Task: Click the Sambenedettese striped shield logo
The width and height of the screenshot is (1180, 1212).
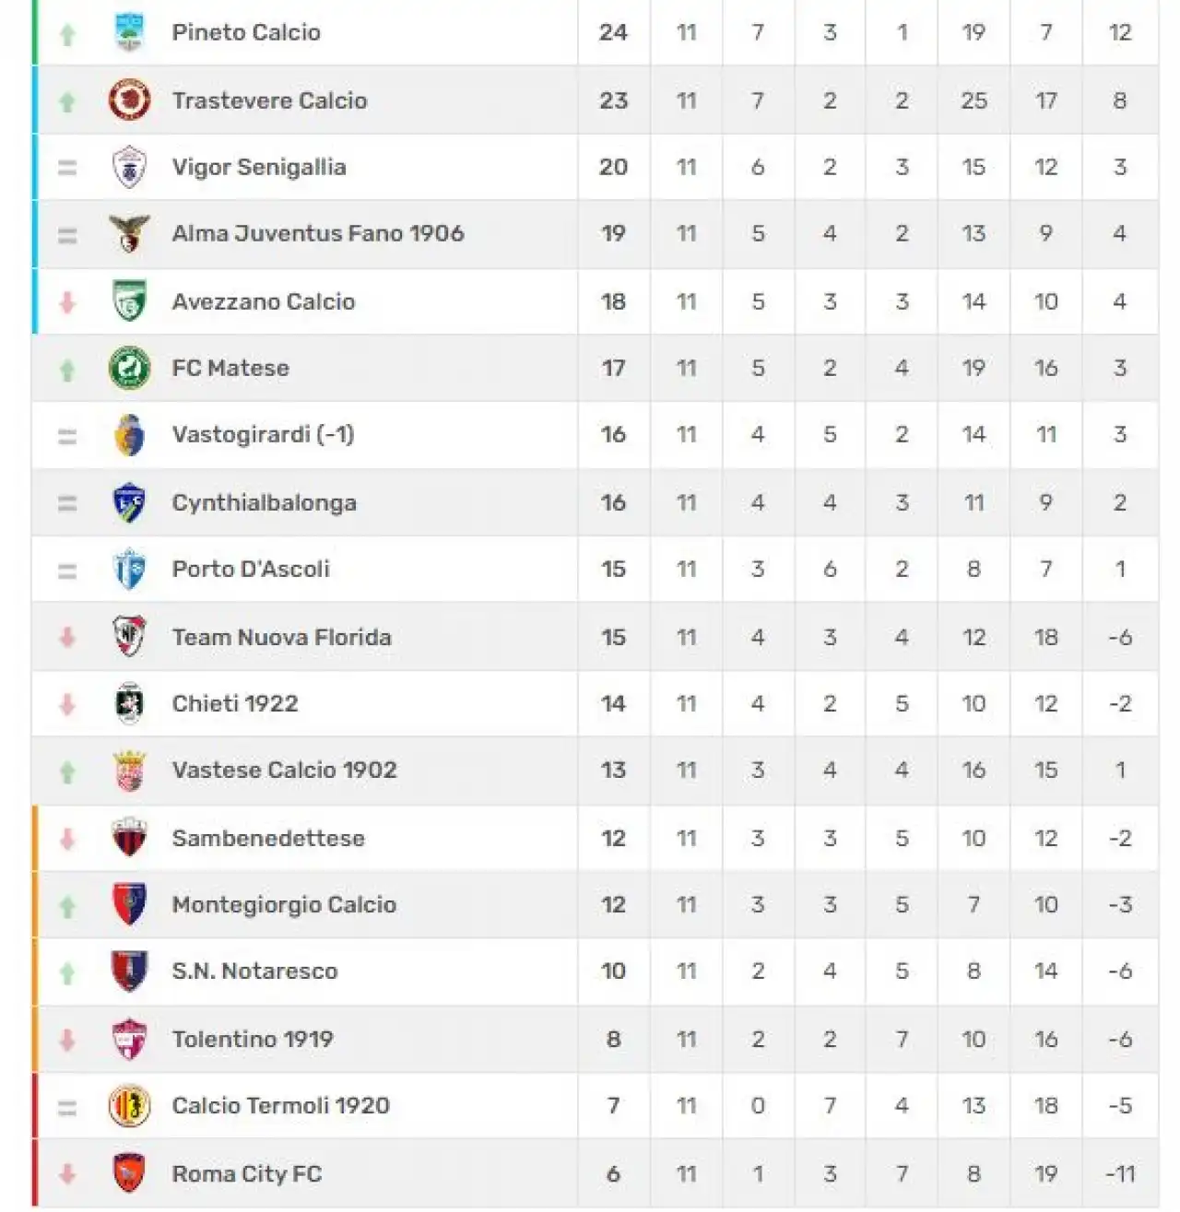Action: coord(129,838)
